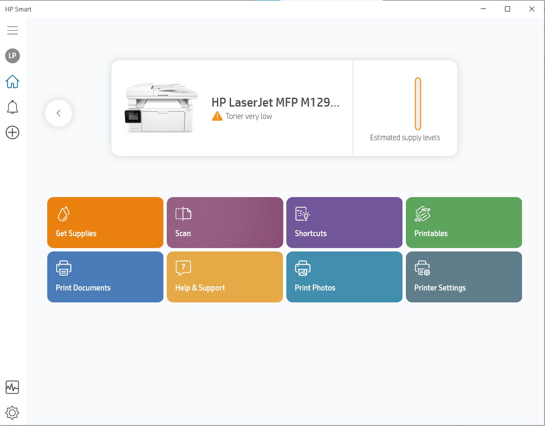Open the LP account profile avatar

coord(12,56)
